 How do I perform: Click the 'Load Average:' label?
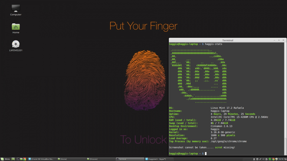(x=179, y=138)
